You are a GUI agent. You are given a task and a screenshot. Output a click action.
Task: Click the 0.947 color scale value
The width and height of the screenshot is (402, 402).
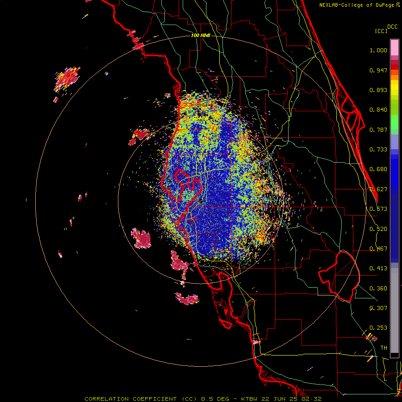[x=378, y=70]
